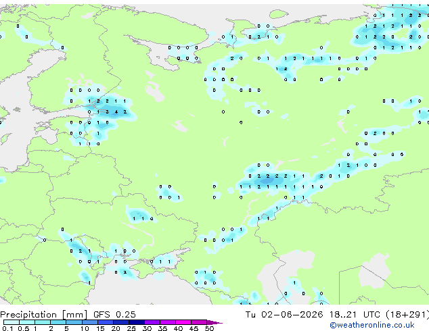Click the value '3' next to the 4
The width and height of the screenshot is (429, 331).
(x=107, y=111)
